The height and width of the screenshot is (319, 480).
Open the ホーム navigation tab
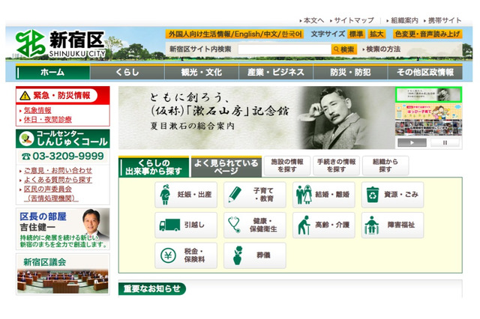click(52, 72)
